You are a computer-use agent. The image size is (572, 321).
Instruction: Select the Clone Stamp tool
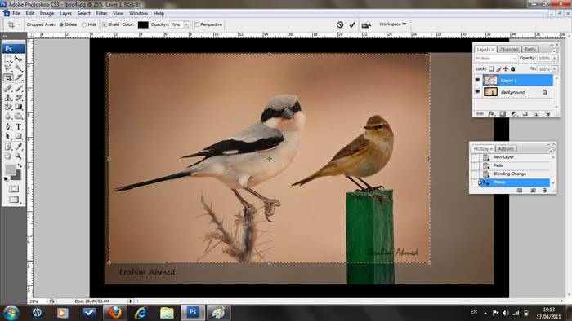pyautogui.click(x=8, y=98)
